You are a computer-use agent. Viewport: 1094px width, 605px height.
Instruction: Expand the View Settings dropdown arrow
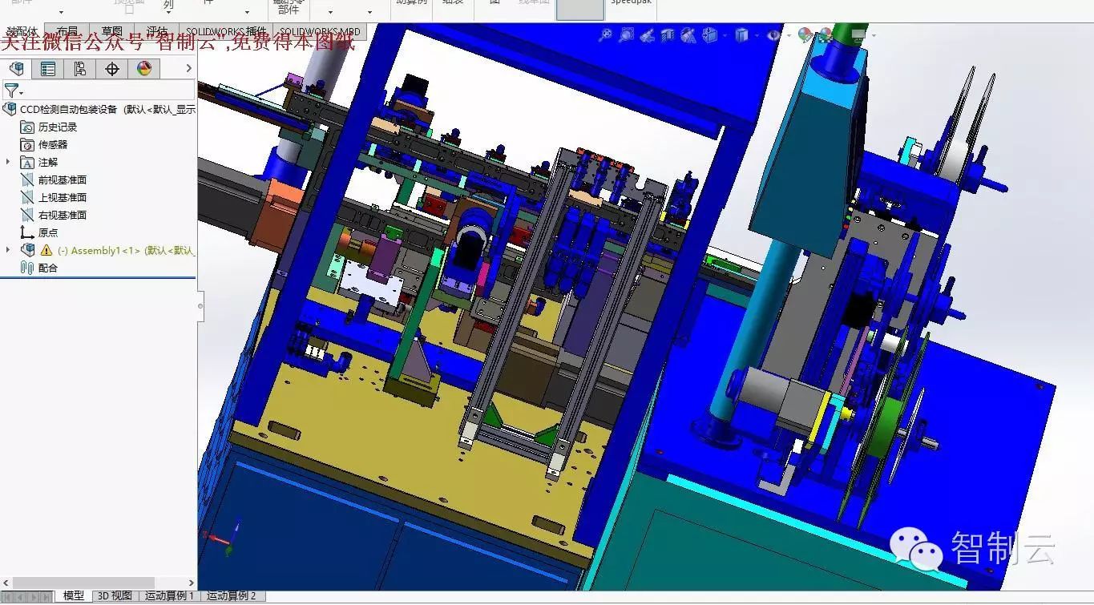873,35
